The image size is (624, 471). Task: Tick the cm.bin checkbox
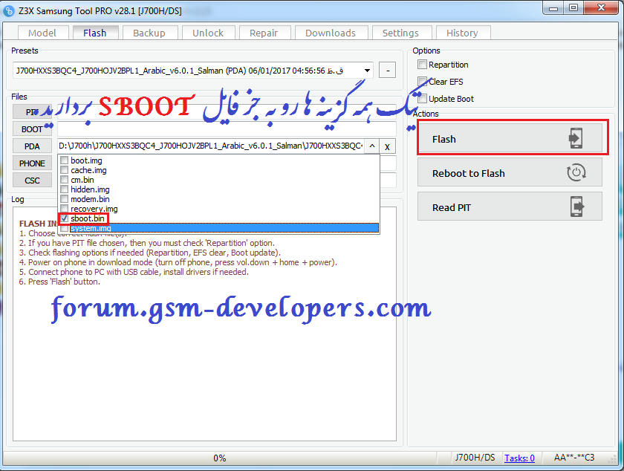tap(64, 180)
